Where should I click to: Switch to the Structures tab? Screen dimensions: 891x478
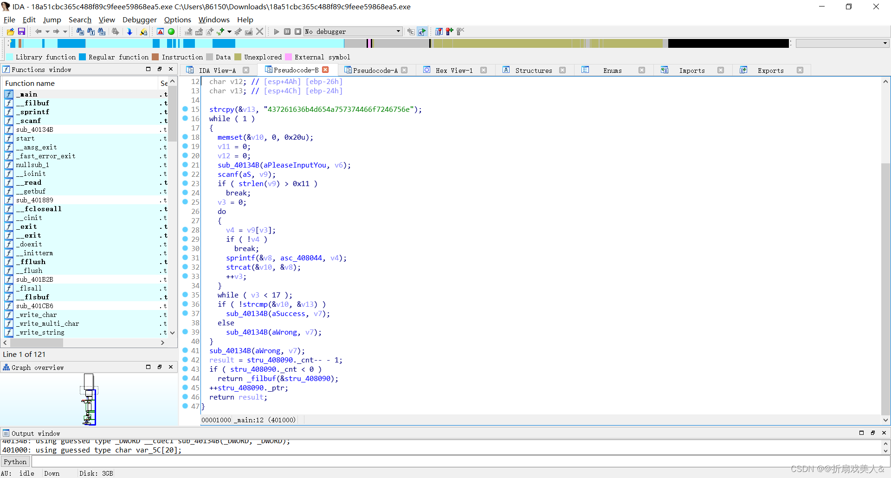coord(534,71)
